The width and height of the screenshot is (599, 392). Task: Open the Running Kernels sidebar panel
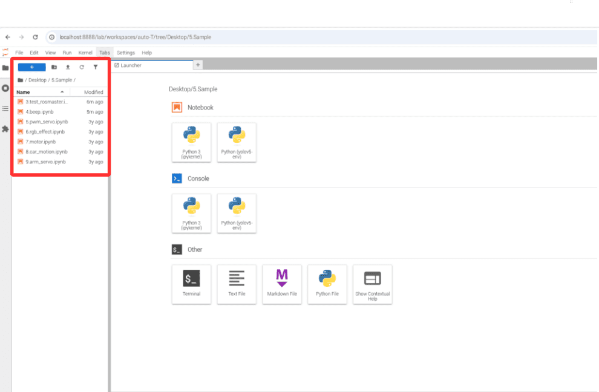(x=5, y=88)
